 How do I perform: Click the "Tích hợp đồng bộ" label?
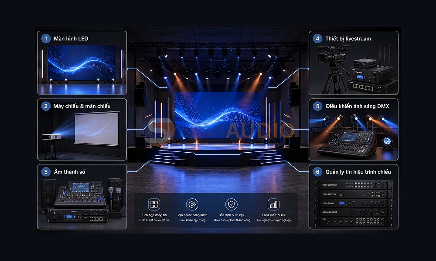coord(154,215)
